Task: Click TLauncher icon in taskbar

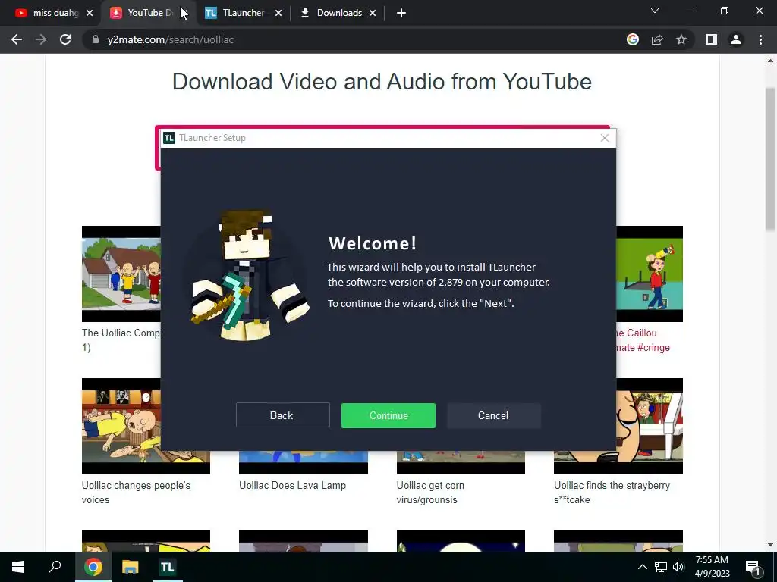Action: [x=167, y=567]
